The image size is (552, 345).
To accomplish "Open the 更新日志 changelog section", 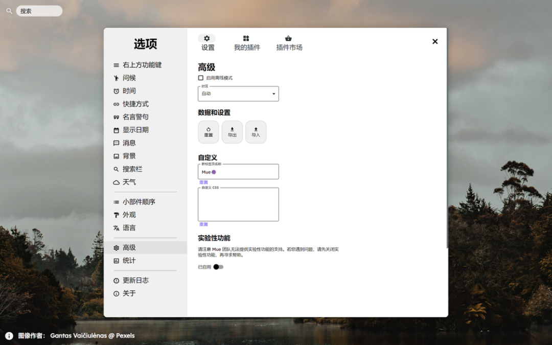I will click(x=145, y=281).
